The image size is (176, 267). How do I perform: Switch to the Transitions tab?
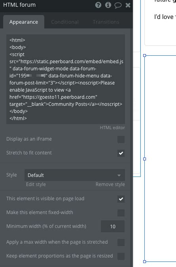tap(106, 22)
